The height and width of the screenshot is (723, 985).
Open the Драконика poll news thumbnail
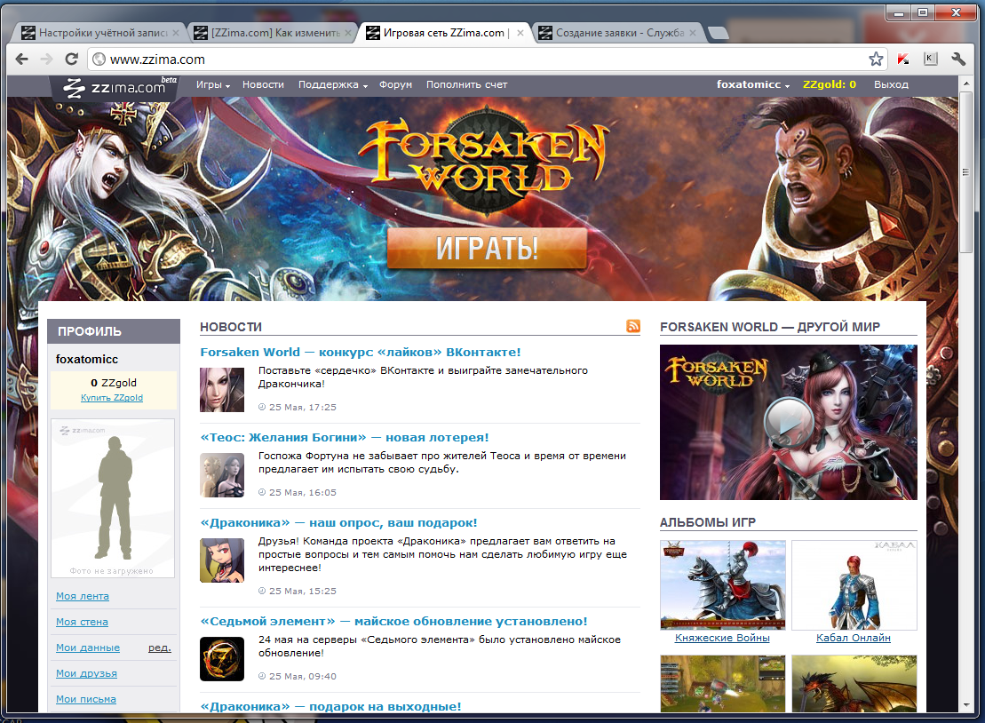click(222, 560)
